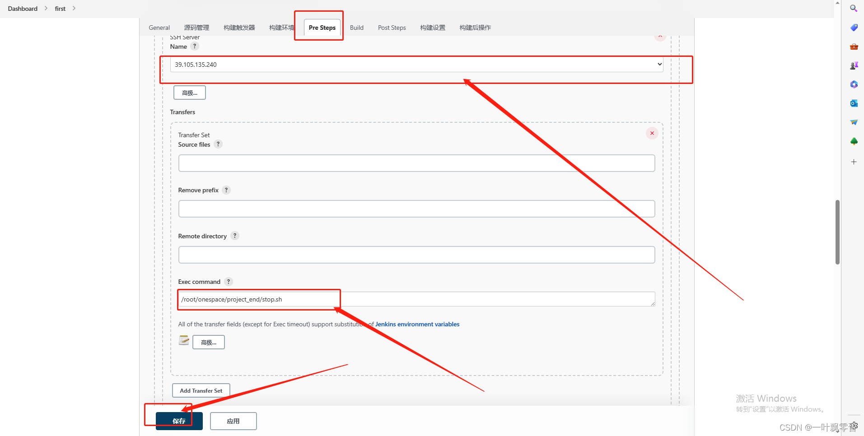Switch to the 源码管理 tab
The image size is (864, 436).
[x=196, y=28]
